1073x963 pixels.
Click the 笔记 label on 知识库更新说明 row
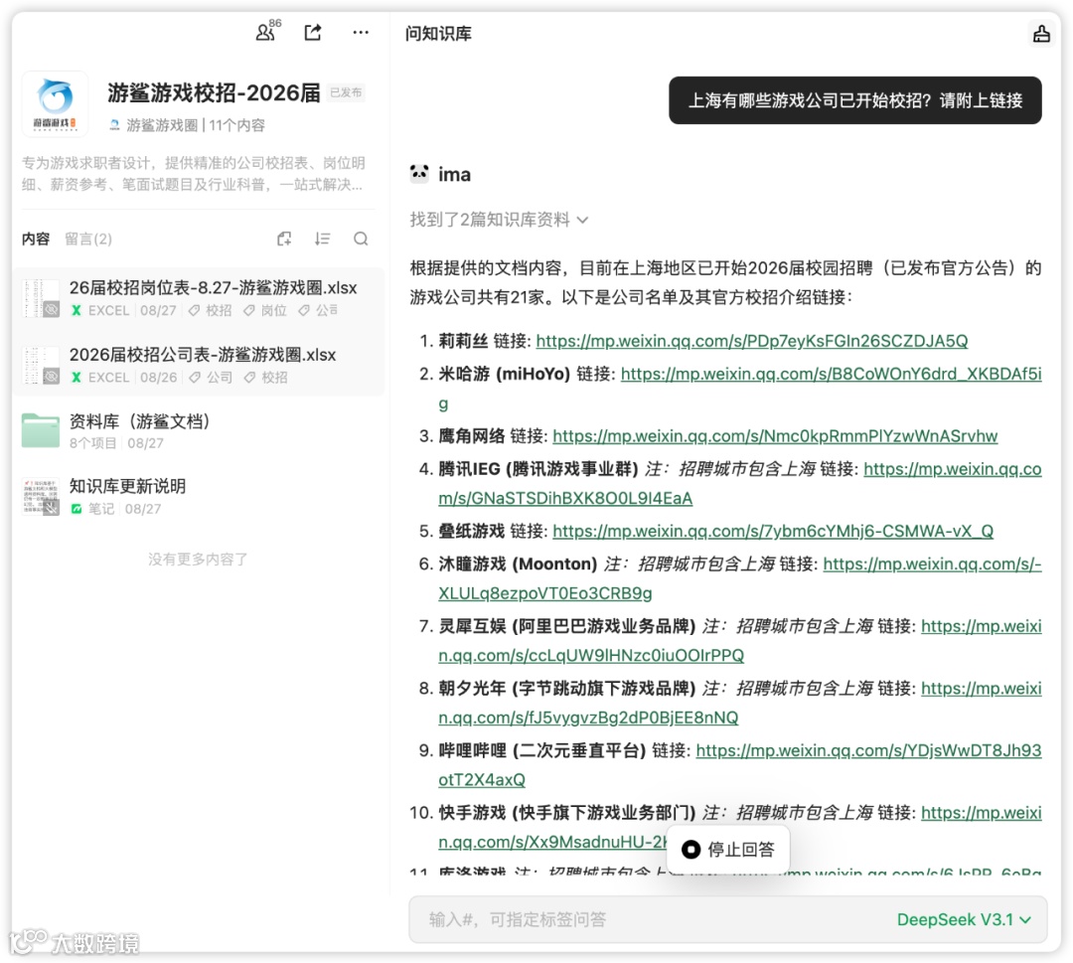point(101,509)
